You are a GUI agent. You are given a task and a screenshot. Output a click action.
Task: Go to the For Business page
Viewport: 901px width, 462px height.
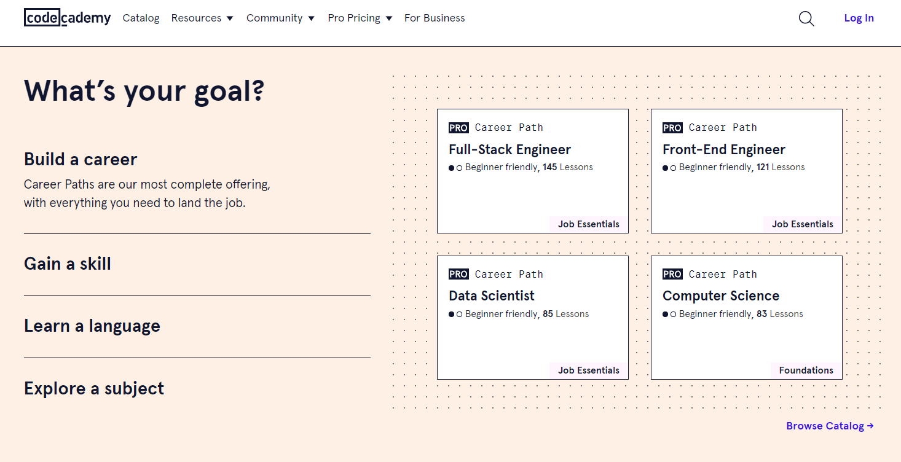(435, 18)
